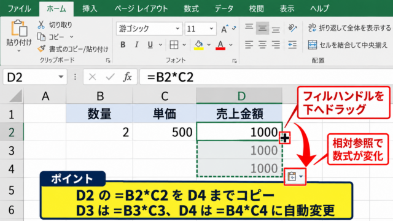Screen dimensions: 393x221
Task: Increase font size with large A
Action: (x=224, y=29)
